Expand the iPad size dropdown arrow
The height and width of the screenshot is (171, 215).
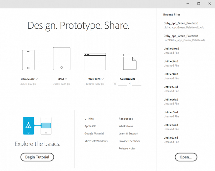tap(66, 79)
